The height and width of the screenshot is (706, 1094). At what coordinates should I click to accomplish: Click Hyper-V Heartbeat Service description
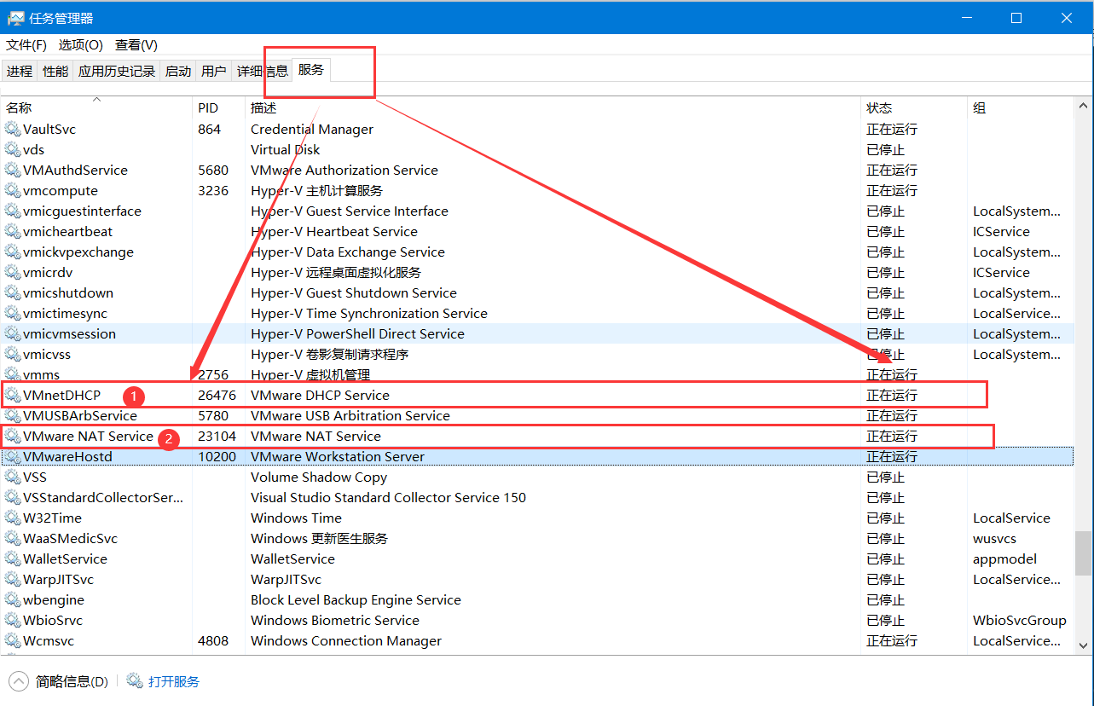click(334, 232)
